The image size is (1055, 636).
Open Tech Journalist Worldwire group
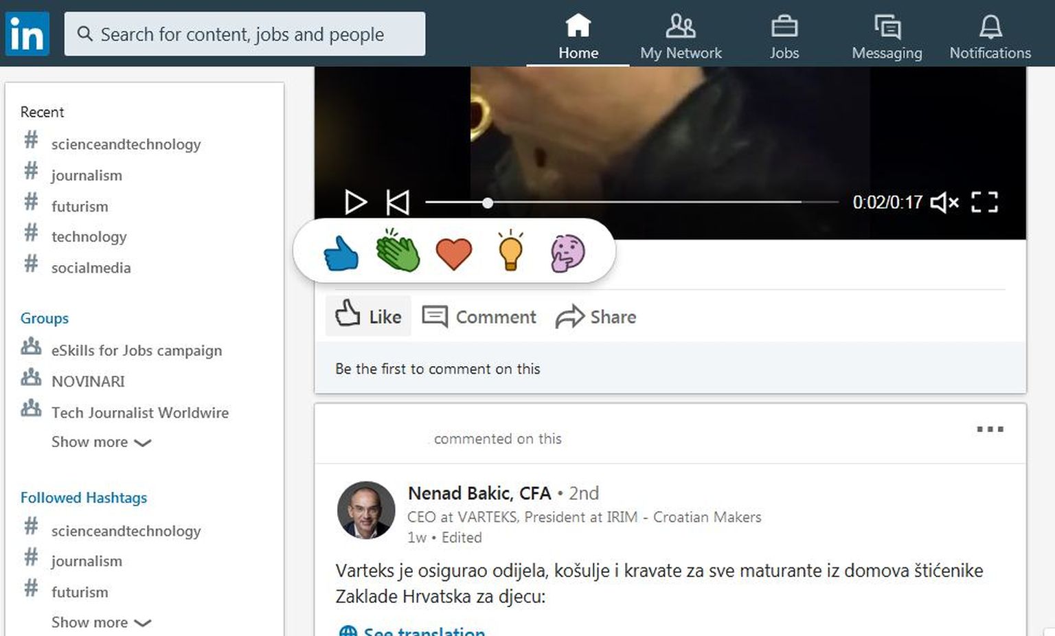140,413
